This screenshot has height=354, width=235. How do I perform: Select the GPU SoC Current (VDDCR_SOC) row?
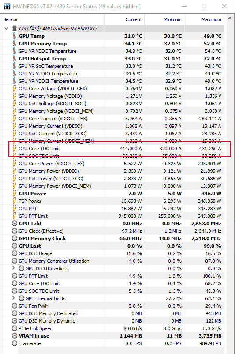click(112, 133)
